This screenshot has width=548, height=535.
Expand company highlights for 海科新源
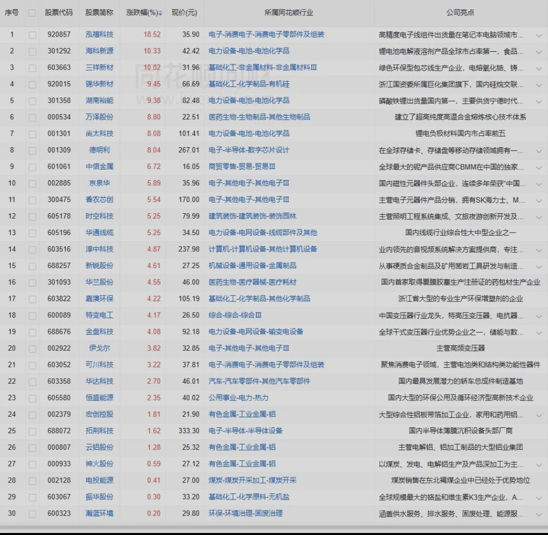(x=538, y=52)
